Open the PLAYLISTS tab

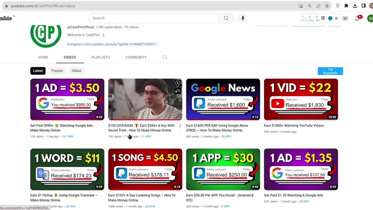pos(101,57)
